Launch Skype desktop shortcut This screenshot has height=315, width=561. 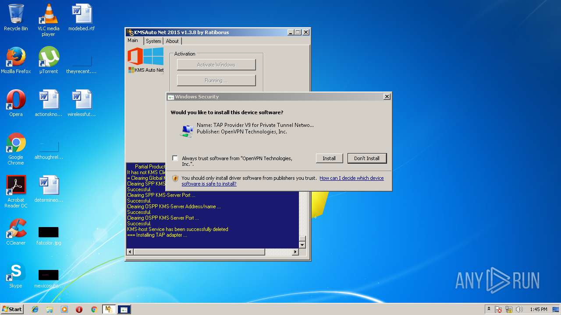click(16, 275)
